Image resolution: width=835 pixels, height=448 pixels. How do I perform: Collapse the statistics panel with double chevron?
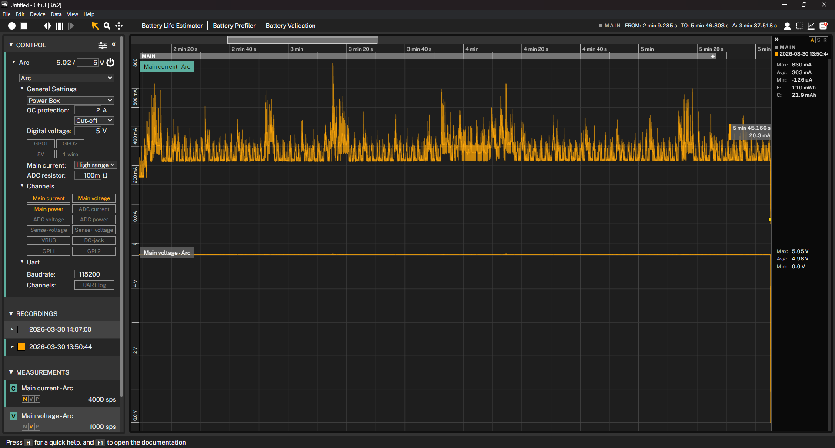(777, 40)
